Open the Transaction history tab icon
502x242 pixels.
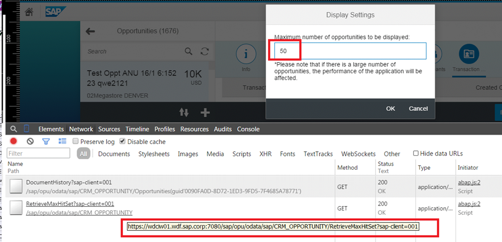point(469,54)
